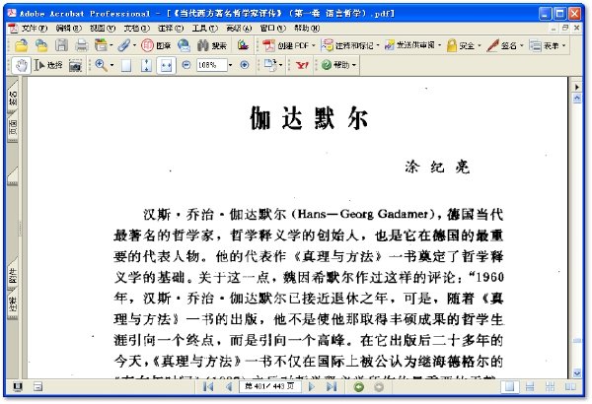Viewport: 592px width, 404px height.
Task: Open the 注释 Comments side tab
Action: pos(13,304)
